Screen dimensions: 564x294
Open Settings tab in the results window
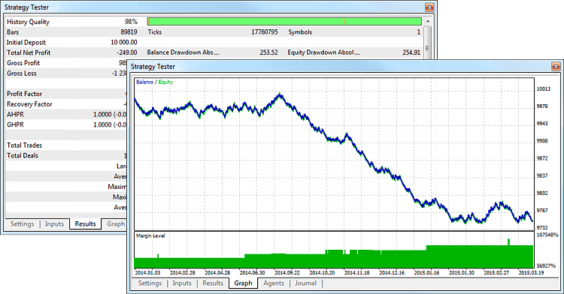pyautogui.click(x=23, y=224)
